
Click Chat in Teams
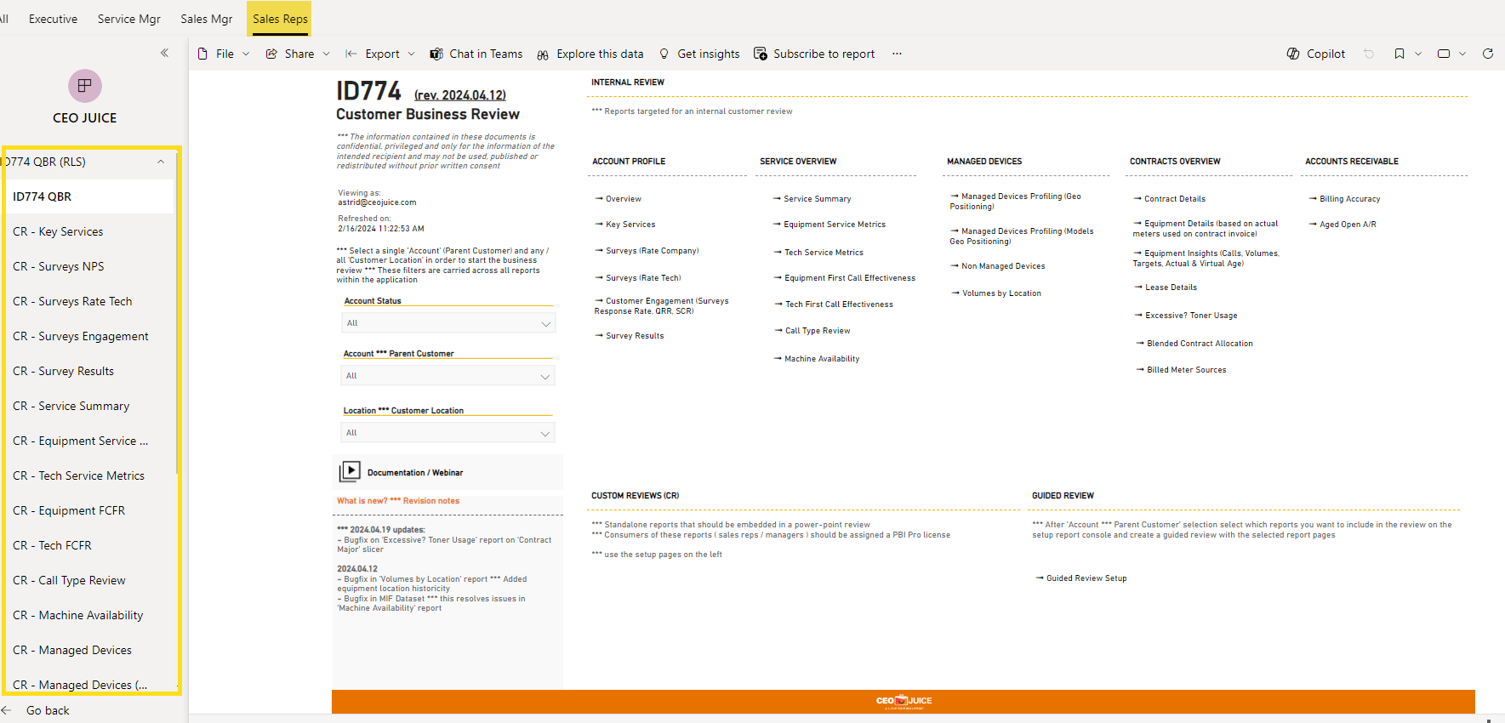476,54
